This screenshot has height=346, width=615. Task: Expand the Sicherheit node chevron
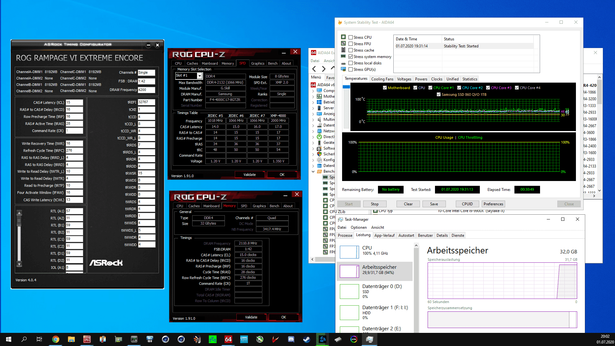pos(313,154)
